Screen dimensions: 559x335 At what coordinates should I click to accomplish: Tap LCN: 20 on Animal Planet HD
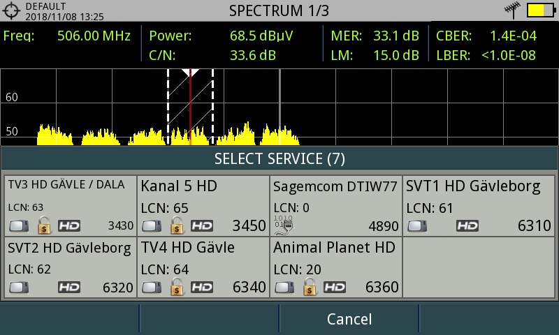[x=297, y=270]
